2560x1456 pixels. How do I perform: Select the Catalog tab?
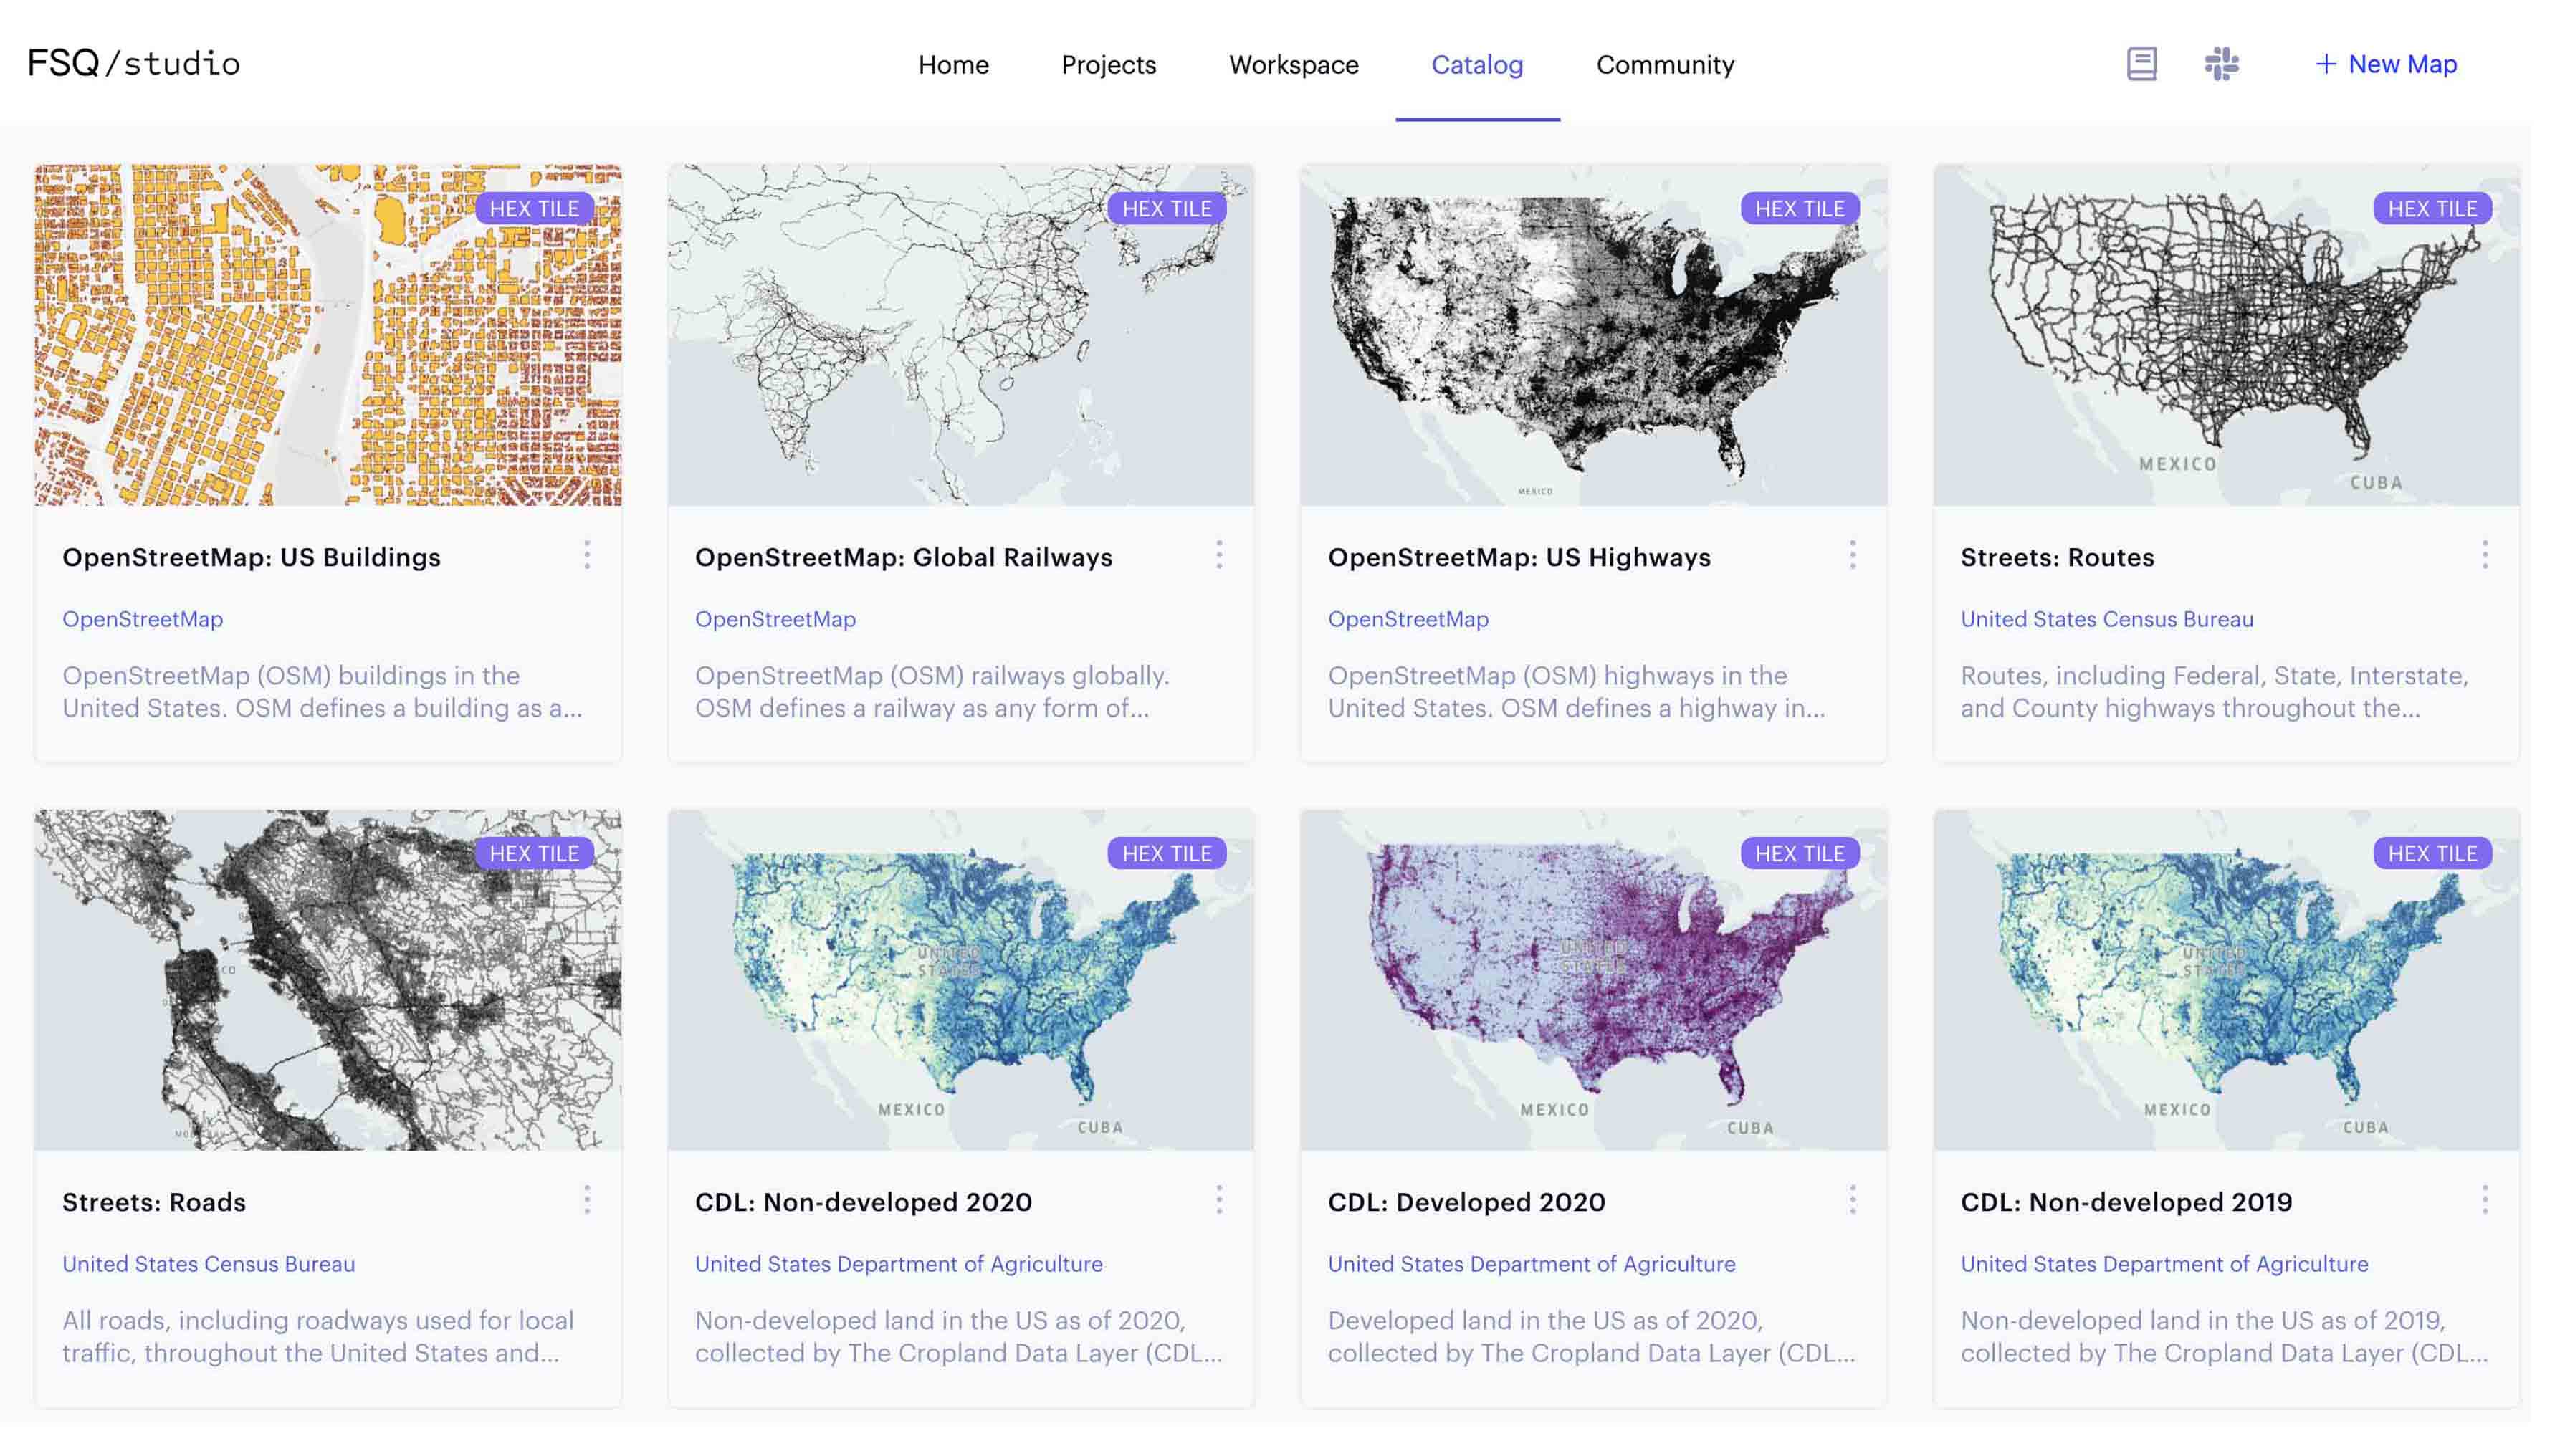click(1477, 65)
